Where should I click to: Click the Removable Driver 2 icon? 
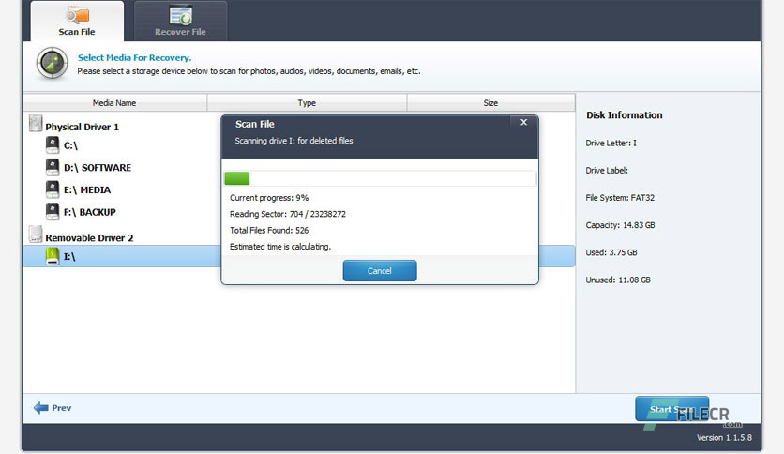tap(36, 234)
